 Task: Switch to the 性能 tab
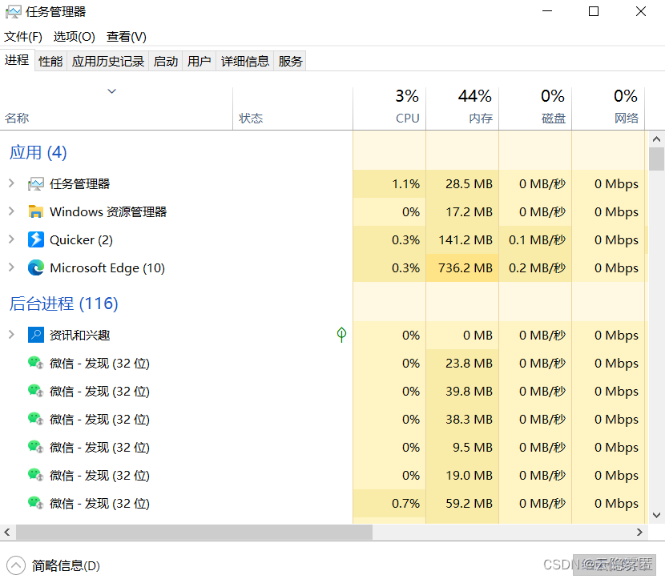[x=50, y=62]
